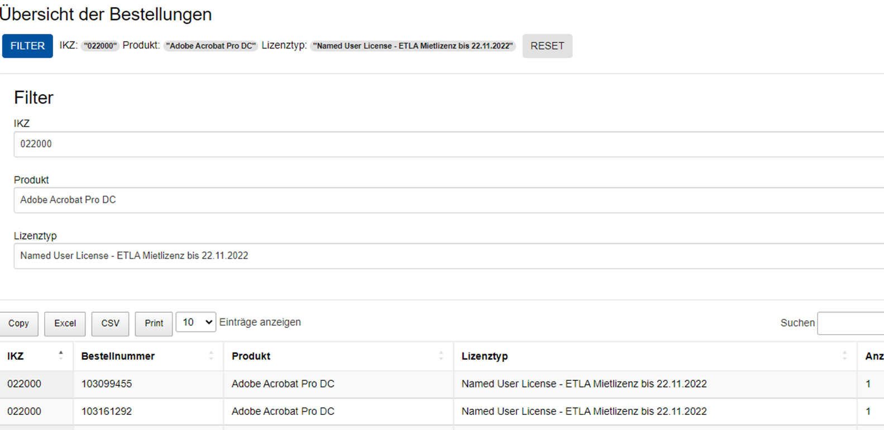The image size is (884, 430).
Task: Open the entries-per-page dropdown showing 10
Action: [195, 322]
